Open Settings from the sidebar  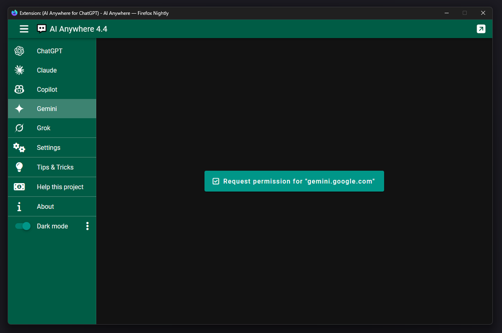click(52, 147)
